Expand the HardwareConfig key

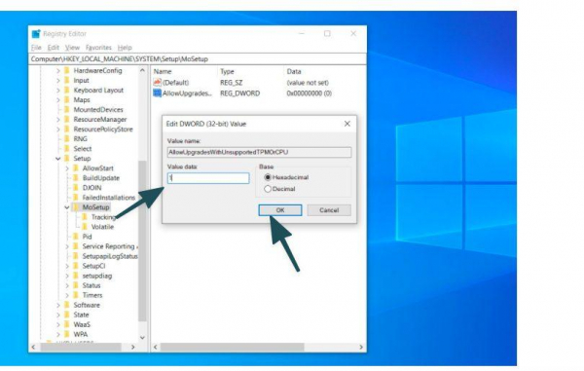click(58, 71)
